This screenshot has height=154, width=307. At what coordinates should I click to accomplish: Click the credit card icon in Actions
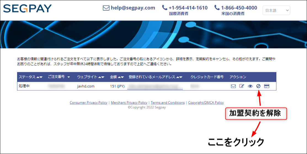click(267, 86)
